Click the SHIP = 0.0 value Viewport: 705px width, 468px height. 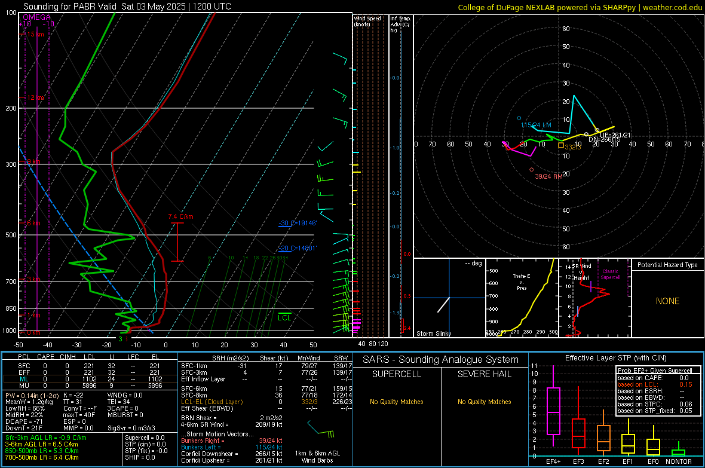[x=140, y=457]
